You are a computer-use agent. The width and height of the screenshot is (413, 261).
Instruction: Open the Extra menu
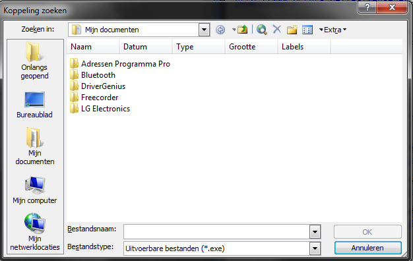point(333,30)
